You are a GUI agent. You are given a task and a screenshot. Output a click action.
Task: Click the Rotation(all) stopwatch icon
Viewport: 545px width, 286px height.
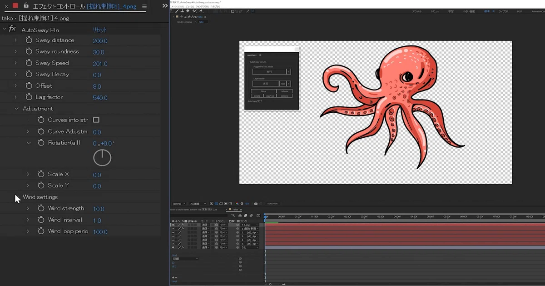pos(41,143)
